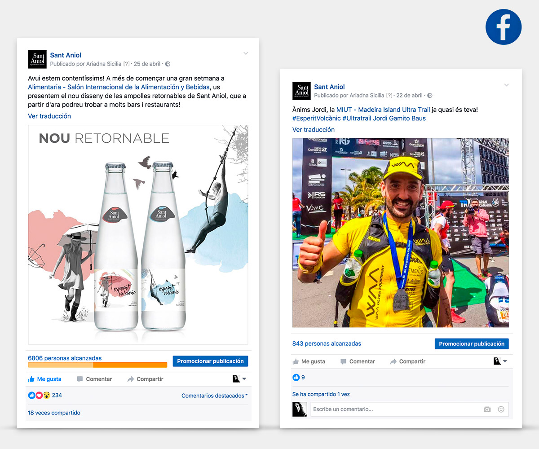Click Sant Aniol page name on 22 de abril post
Screen dimensions: 539x449
coord(330,87)
